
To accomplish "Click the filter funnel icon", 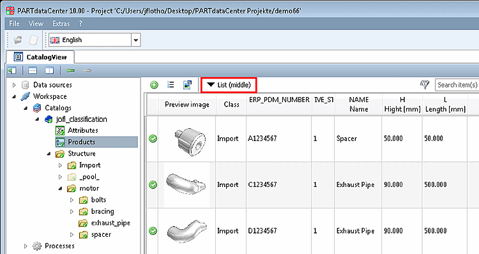I will (x=425, y=85).
